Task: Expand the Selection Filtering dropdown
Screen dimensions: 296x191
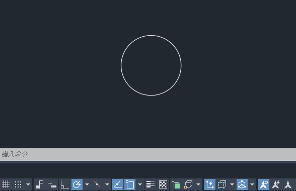Action: pyautogui.click(x=232, y=184)
